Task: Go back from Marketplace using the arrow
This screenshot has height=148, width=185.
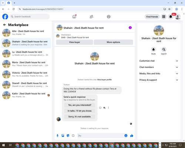Action: (4, 25)
